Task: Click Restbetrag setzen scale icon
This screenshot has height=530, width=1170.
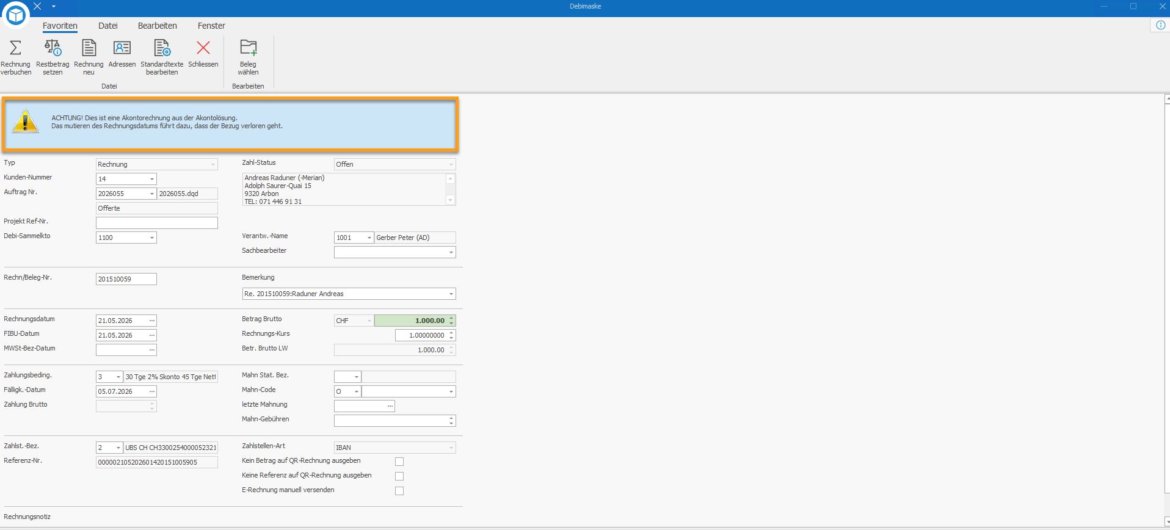Action: click(53, 48)
